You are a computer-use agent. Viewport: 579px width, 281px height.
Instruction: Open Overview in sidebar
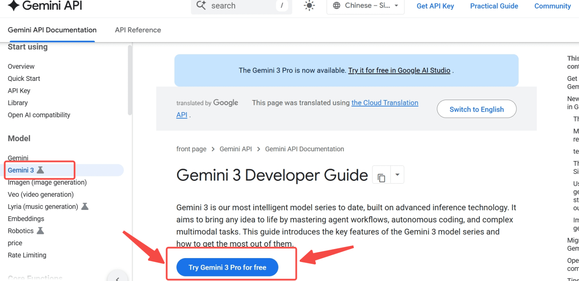[21, 67]
